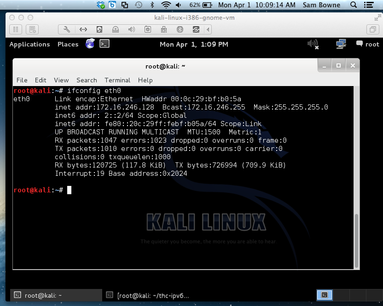Open terminal Edit menu
The width and height of the screenshot is (383, 306).
(41, 80)
